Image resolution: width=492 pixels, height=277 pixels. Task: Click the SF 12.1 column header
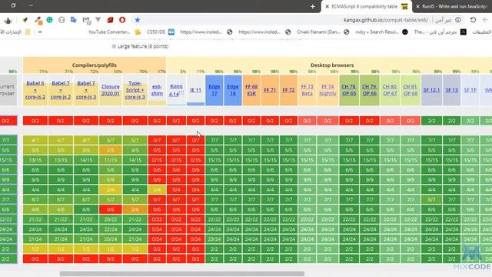tap(431, 90)
